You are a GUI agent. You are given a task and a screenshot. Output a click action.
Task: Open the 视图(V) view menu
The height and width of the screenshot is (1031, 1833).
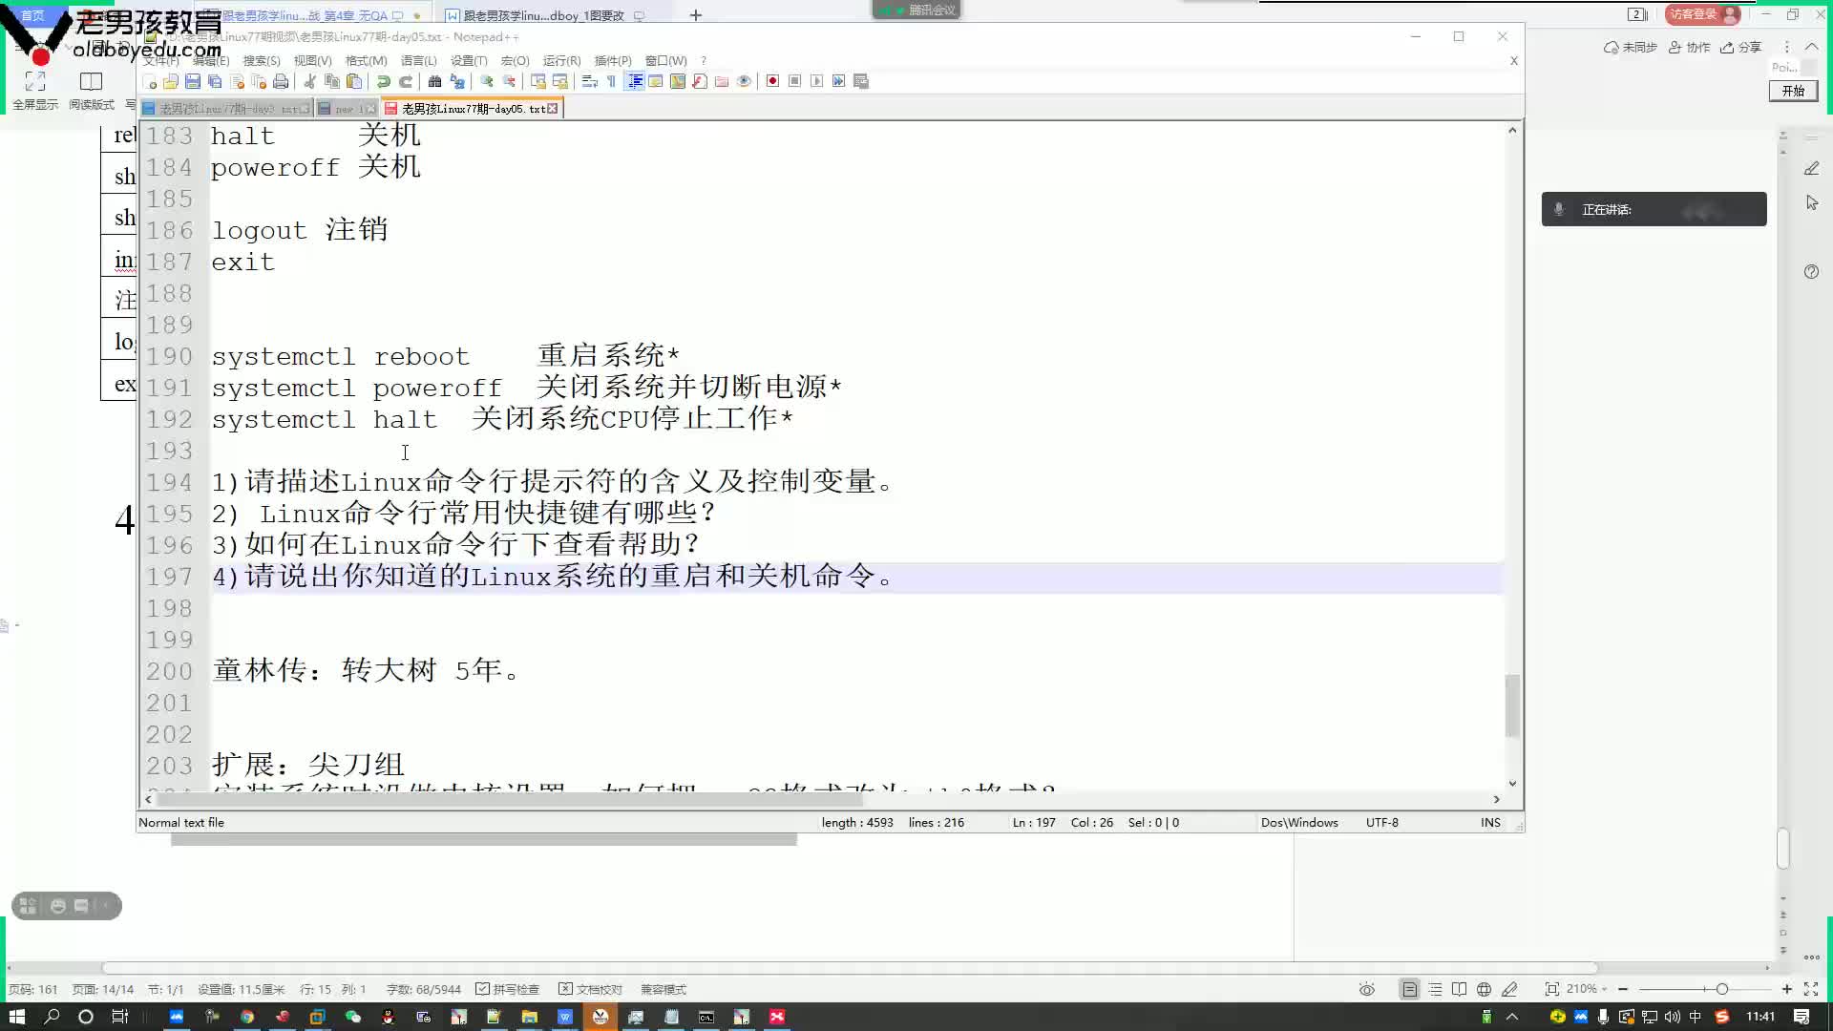tap(312, 60)
